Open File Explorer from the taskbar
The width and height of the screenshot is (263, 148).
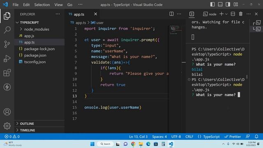[141, 144]
